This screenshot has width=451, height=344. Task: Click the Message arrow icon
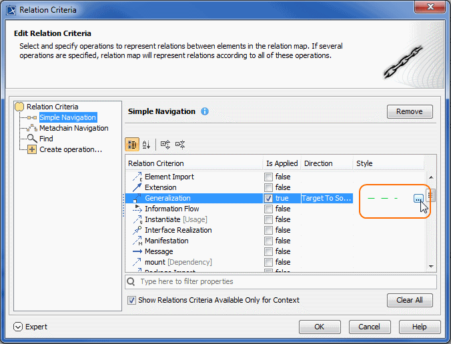pyautogui.click(x=137, y=251)
